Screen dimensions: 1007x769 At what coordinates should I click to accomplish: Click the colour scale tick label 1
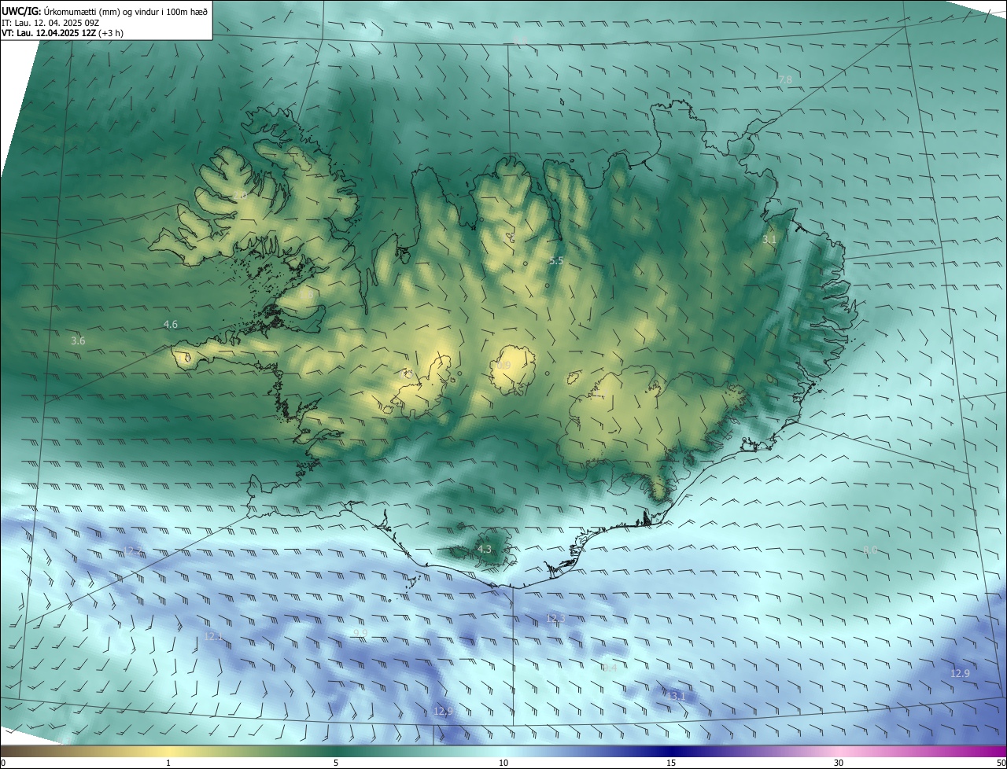[x=168, y=763]
